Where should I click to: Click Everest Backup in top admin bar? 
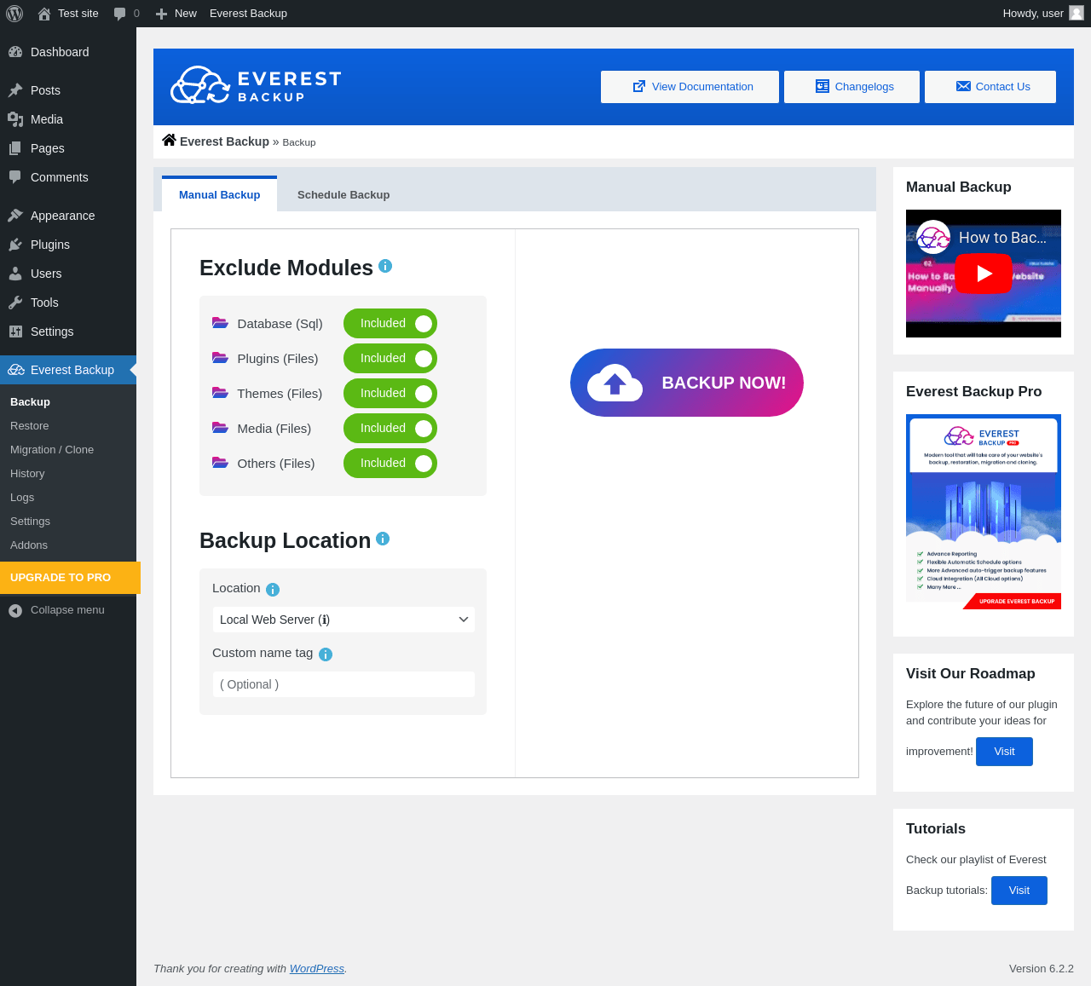[x=248, y=14]
